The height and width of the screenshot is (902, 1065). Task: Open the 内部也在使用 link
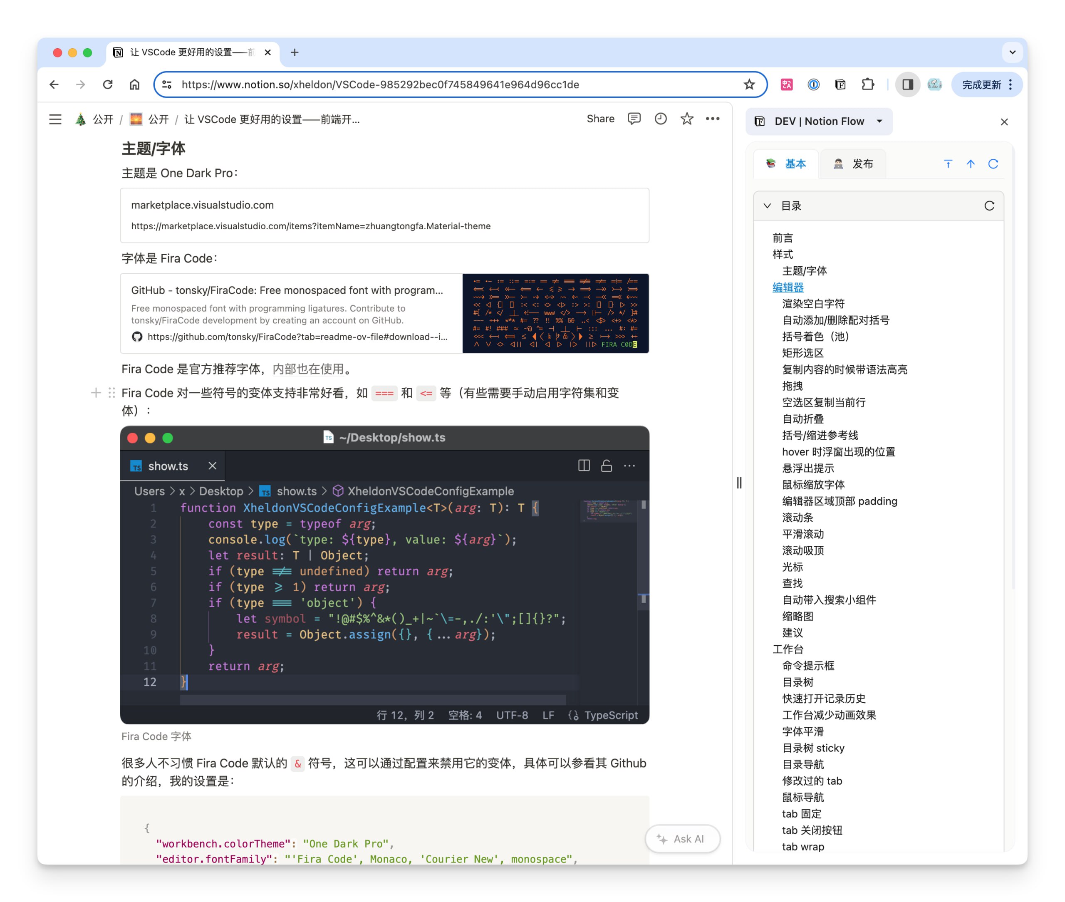(x=308, y=369)
